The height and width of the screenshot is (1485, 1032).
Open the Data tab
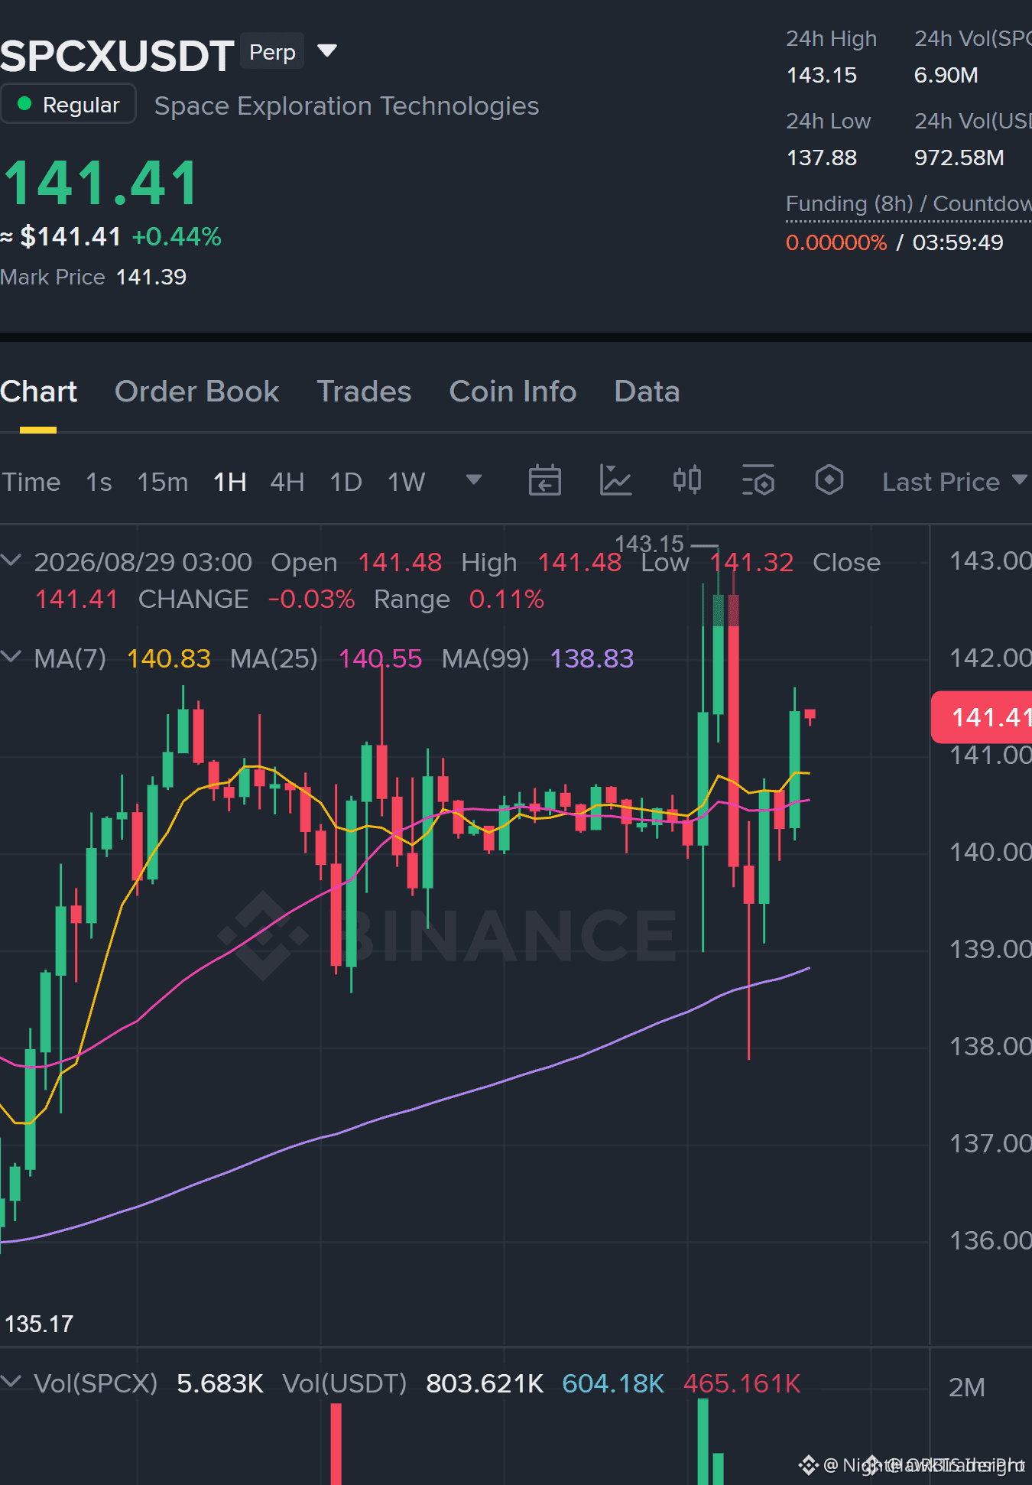(647, 392)
